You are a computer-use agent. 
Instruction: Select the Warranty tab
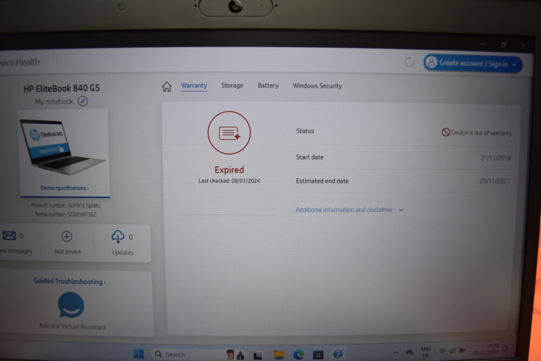[x=194, y=86]
